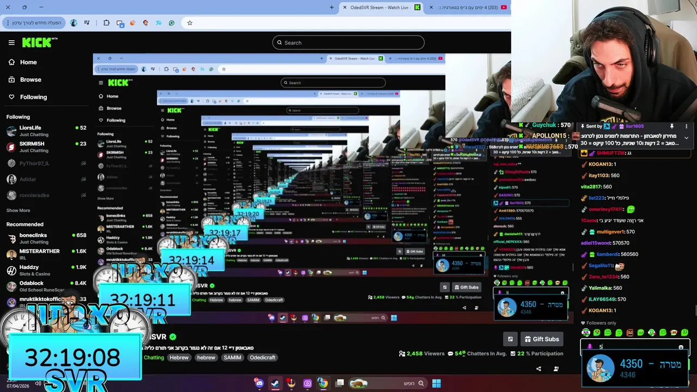Image resolution: width=697 pixels, height=392 pixels.
Task: Open boneclinks recommended channel
Action: coord(46,238)
